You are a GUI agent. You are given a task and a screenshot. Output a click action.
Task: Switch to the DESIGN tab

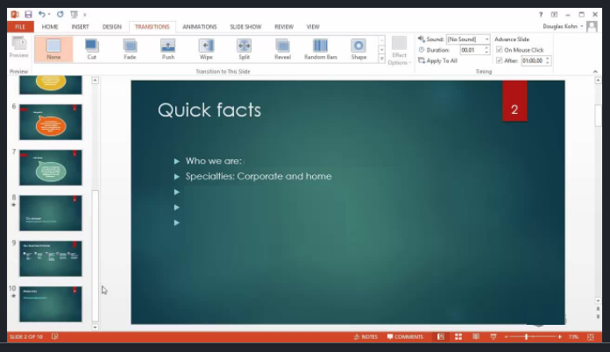pos(111,27)
